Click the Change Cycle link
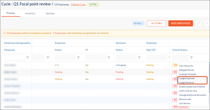The height and width of the screenshot is (110, 210). coord(78,5)
